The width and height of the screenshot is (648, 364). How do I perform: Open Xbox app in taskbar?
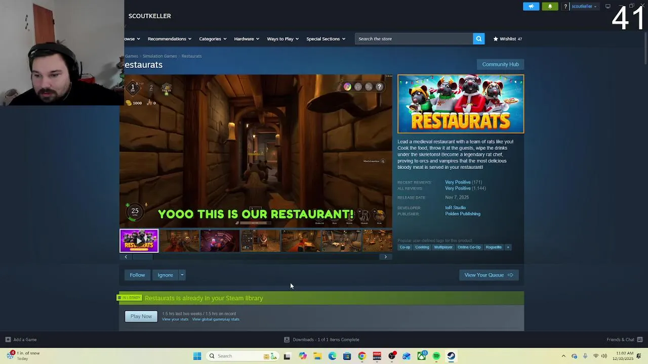click(422, 356)
